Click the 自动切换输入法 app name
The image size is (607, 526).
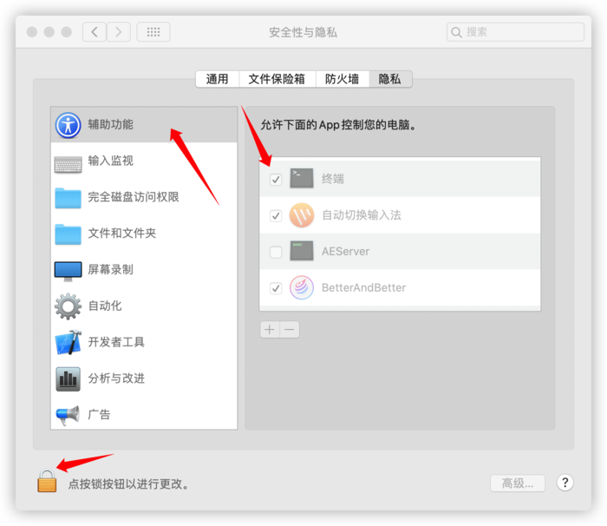point(362,215)
